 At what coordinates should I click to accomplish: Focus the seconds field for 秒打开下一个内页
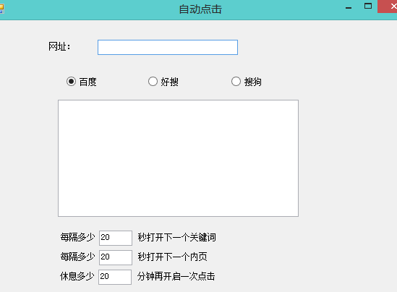coord(116,257)
